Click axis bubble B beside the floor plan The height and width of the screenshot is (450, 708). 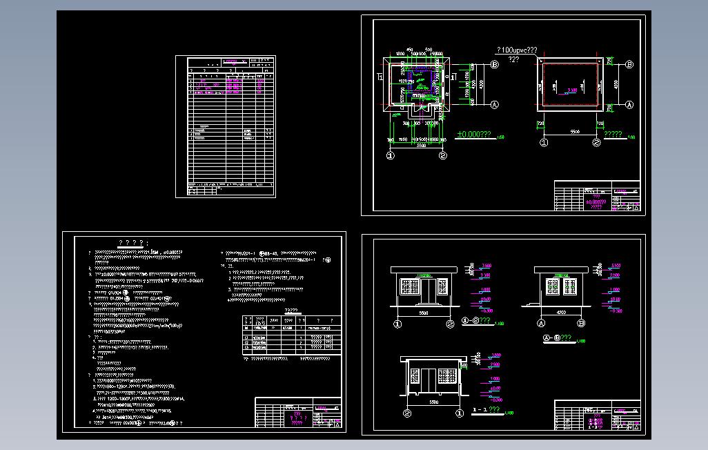tap(494, 65)
